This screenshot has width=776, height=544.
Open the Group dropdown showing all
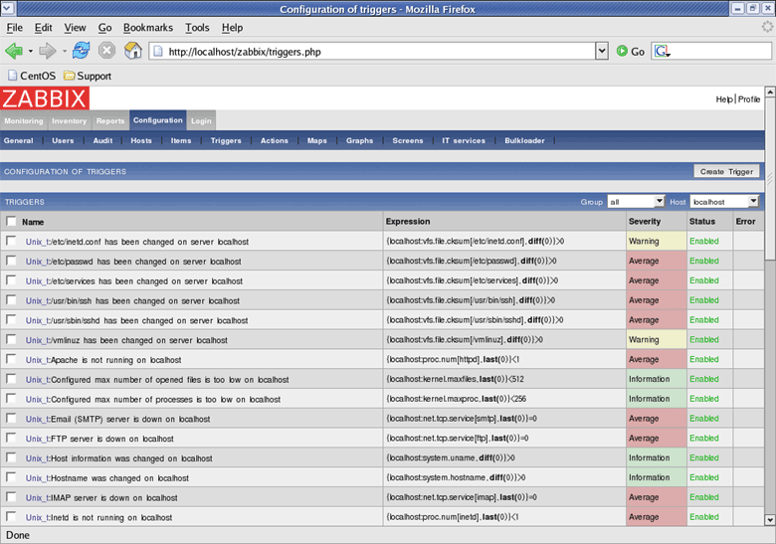[636, 202]
